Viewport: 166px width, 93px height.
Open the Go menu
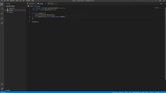point(20,1)
